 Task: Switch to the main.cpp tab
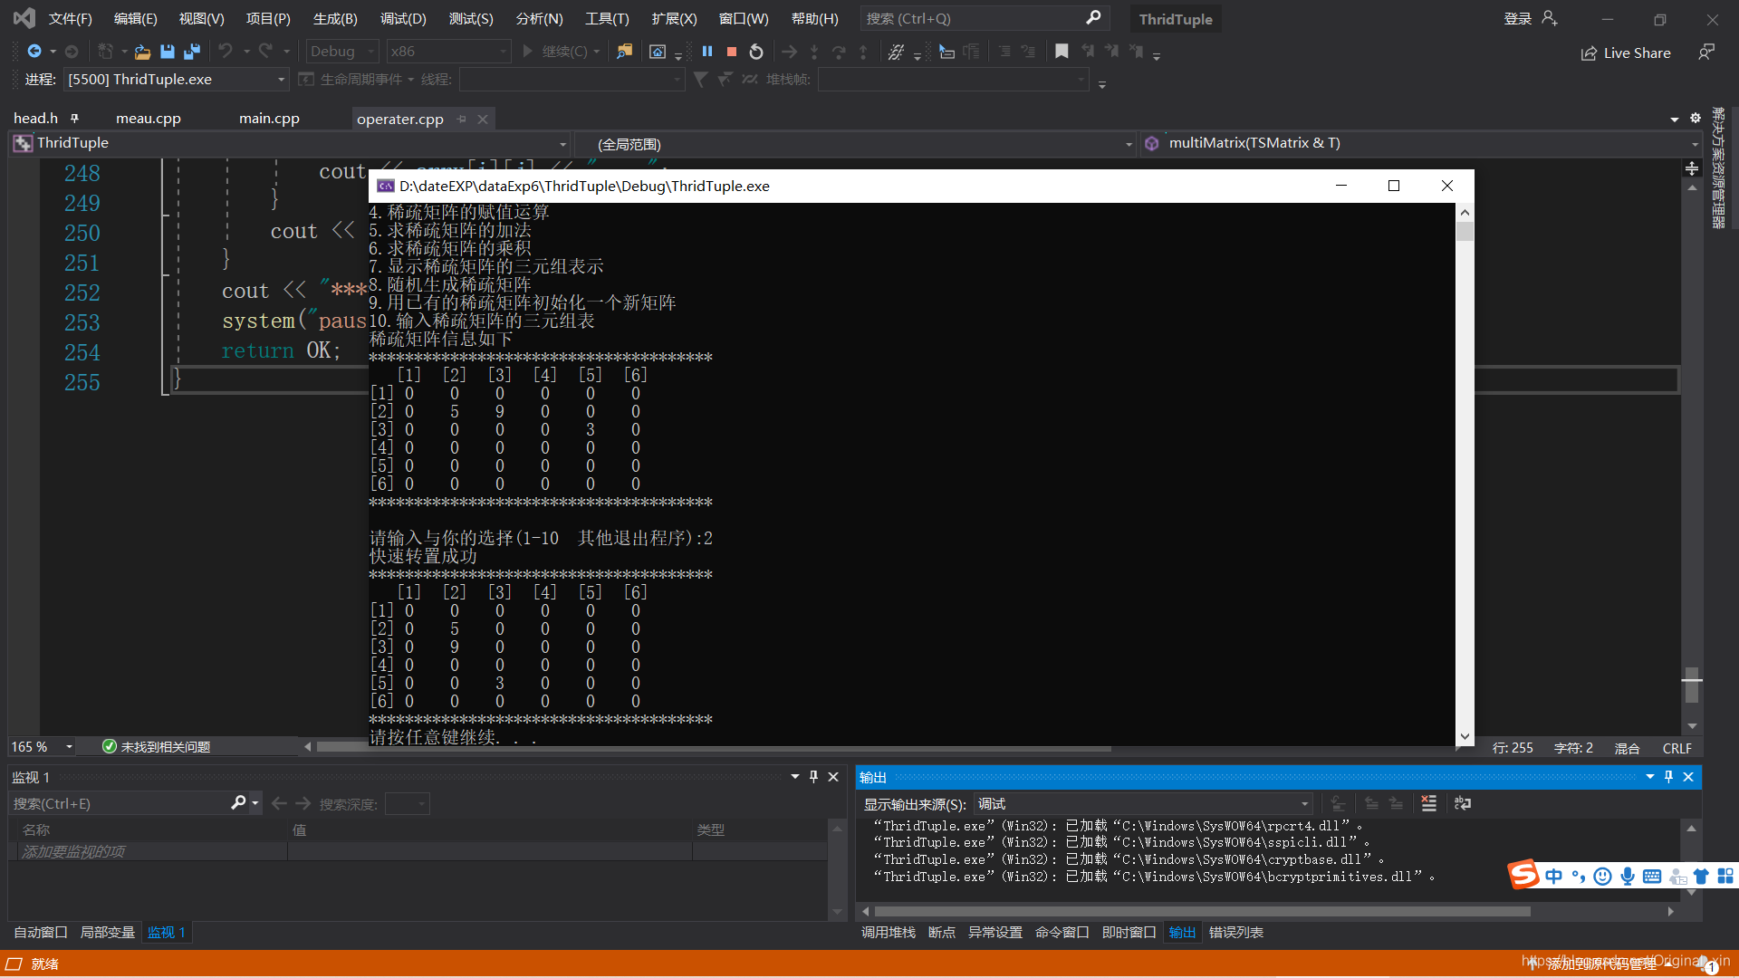(x=269, y=119)
